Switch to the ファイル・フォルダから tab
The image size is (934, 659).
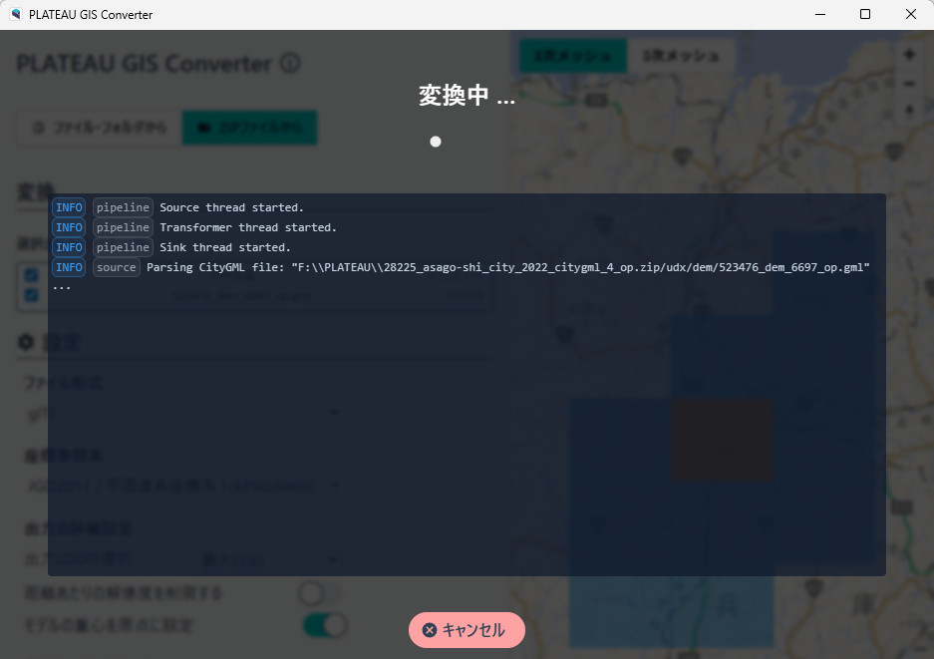(x=98, y=128)
